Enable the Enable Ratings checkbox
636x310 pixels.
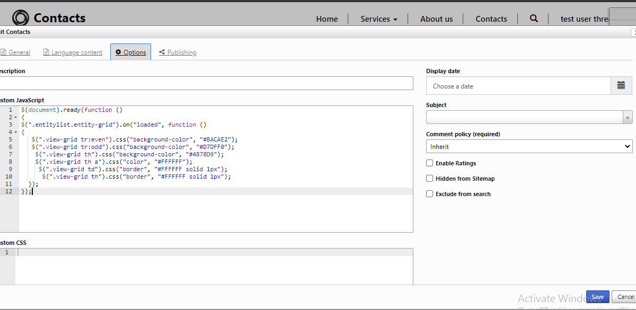430,163
